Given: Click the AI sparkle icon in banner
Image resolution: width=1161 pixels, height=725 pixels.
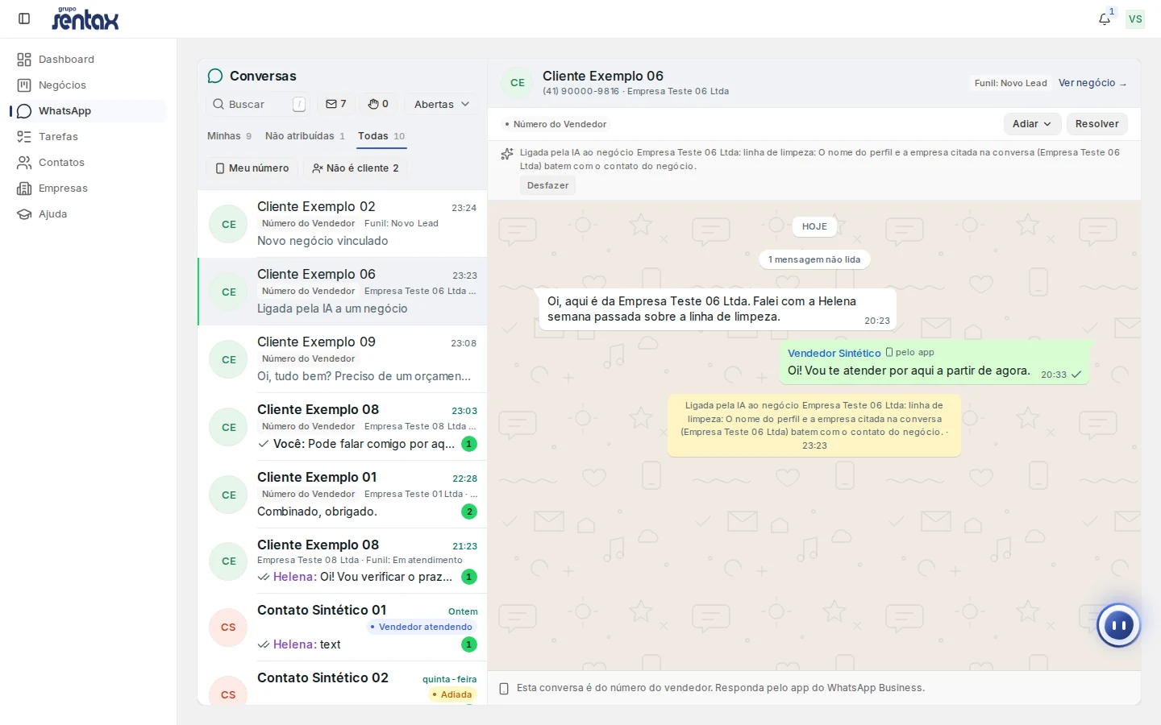Looking at the screenshot, I should click(x=507, y=154).
